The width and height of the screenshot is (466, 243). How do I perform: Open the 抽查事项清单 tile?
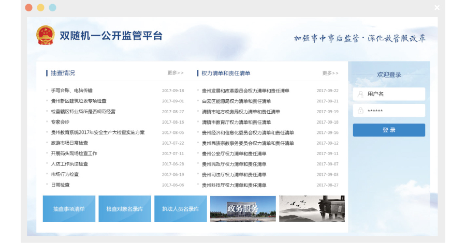tap(69, 209)
